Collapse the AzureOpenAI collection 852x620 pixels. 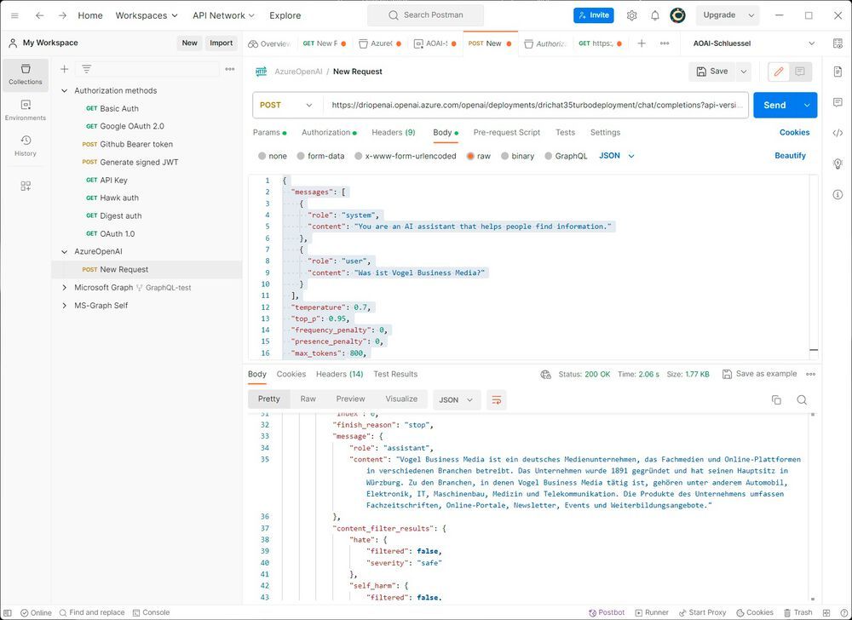click(64, 252)
